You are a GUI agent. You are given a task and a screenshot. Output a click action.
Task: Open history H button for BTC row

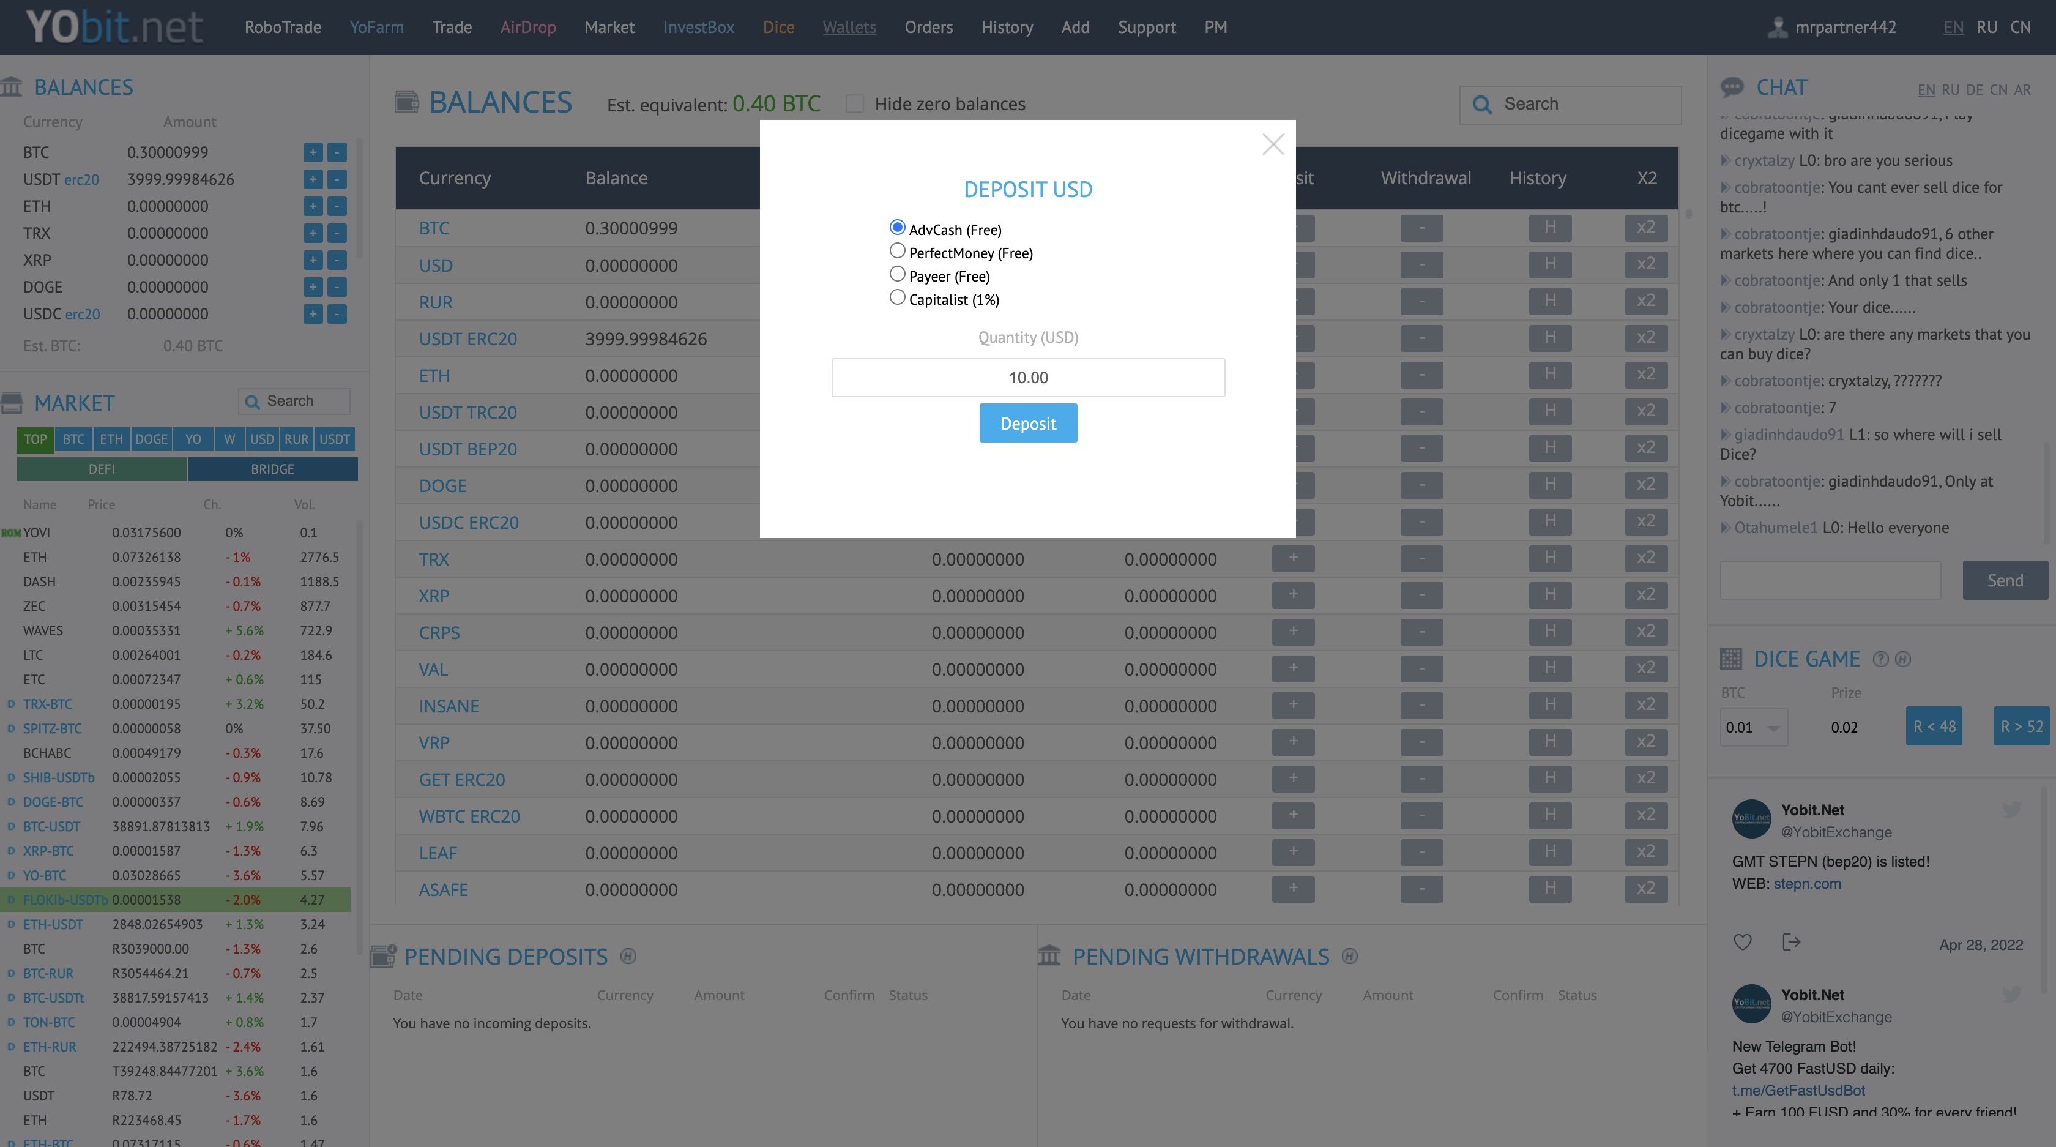click(1550, 228)
